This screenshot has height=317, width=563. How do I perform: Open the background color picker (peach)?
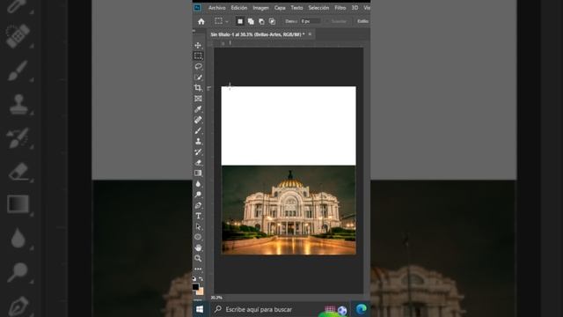tap(201, 291)
